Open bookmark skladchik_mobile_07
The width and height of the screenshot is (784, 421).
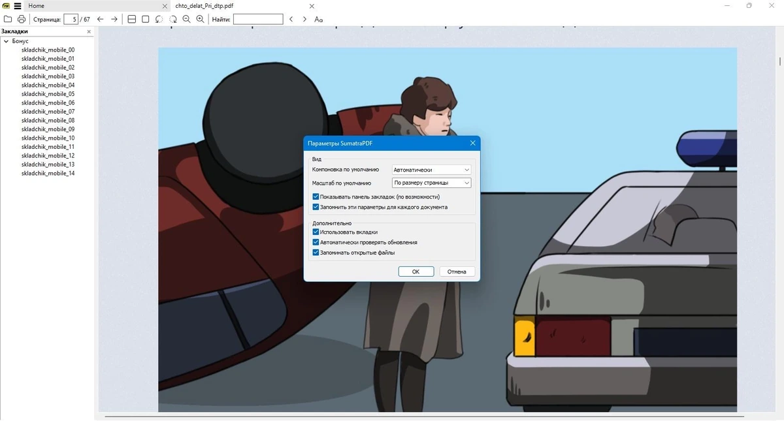pos(48,112)
